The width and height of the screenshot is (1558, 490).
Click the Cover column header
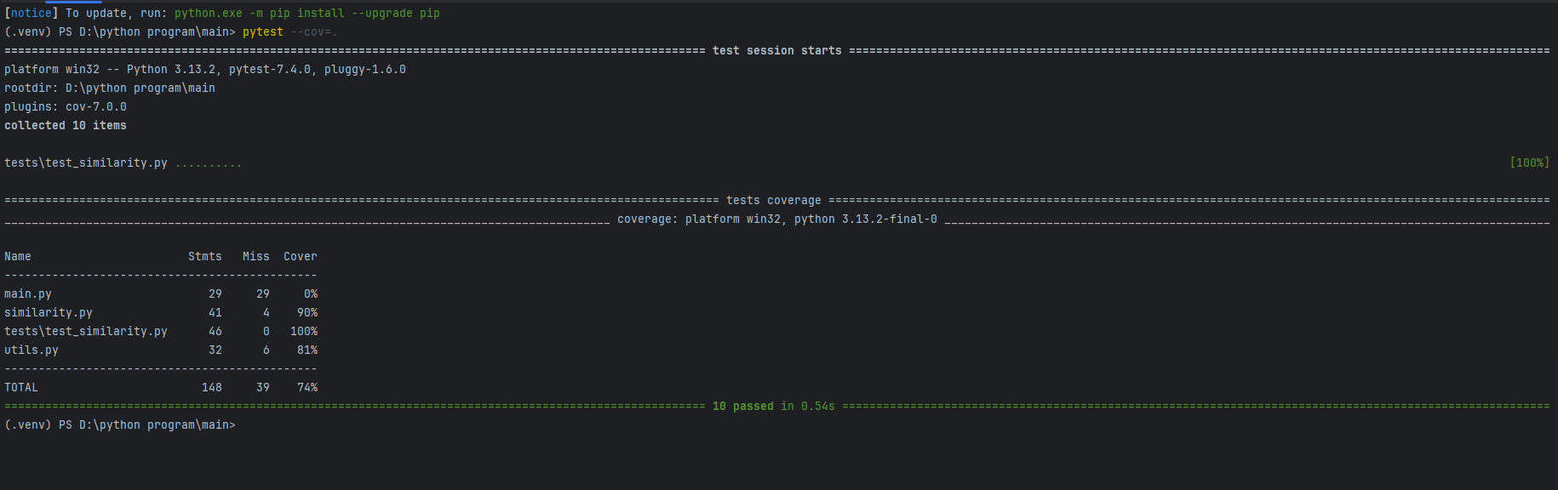301,256
